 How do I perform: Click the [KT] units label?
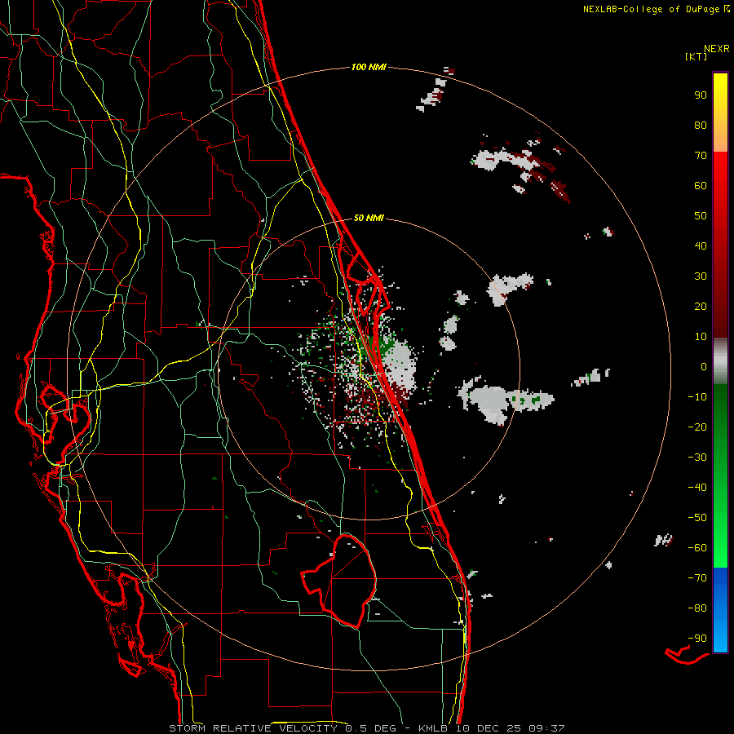tap(696, 56)
